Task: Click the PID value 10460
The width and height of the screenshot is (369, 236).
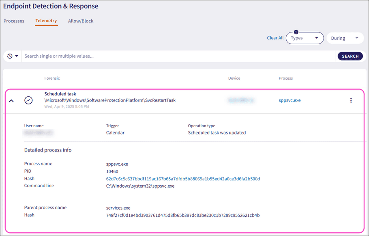Action: coord(112,171)
